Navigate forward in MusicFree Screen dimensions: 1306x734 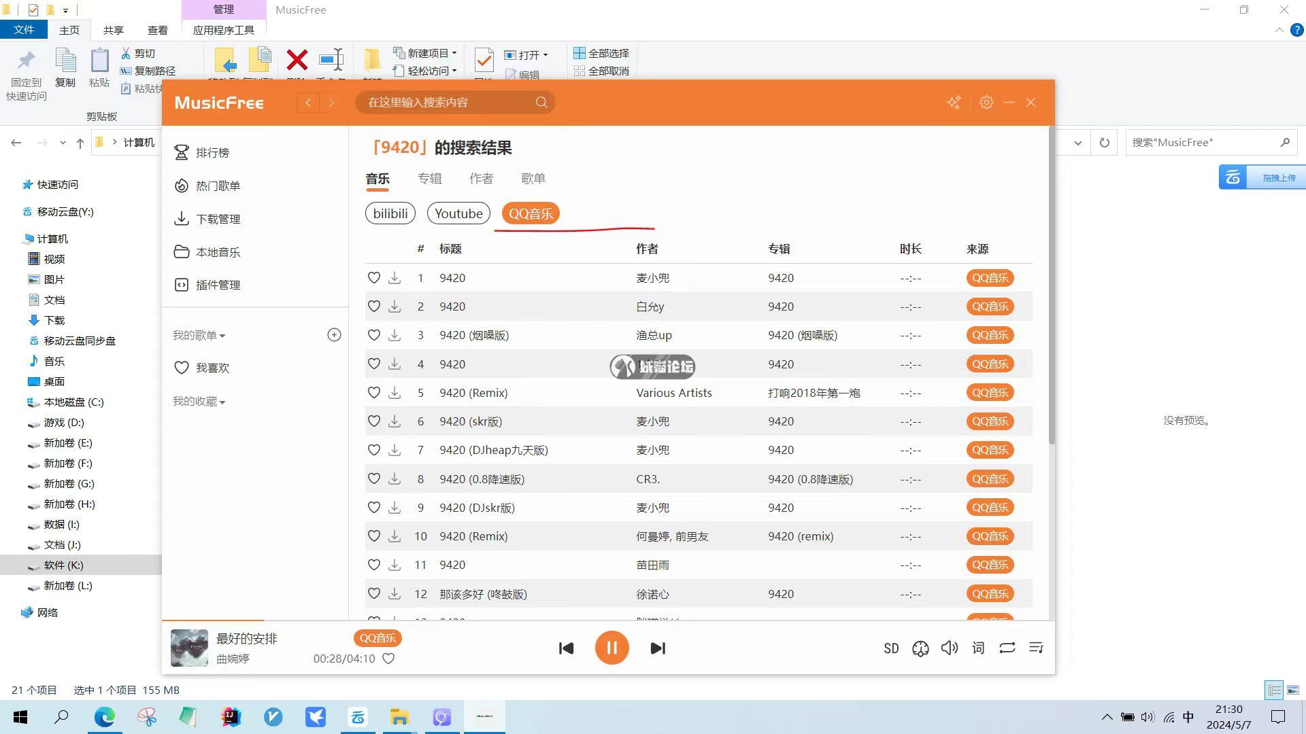331,103
